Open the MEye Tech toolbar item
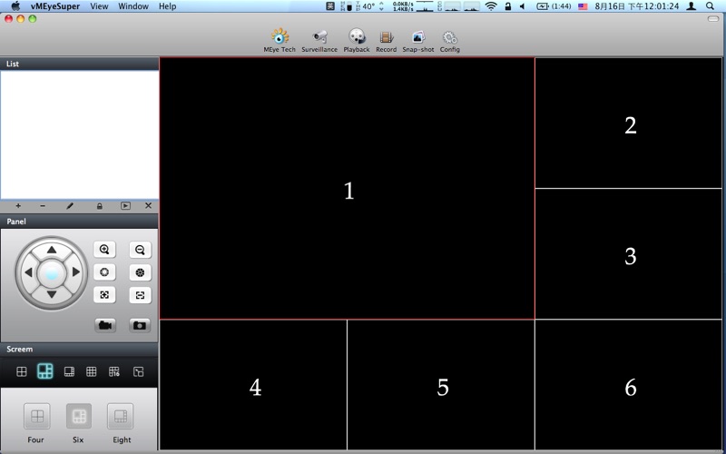Viewport: 726px width, 454px height. (x=280, y=40)
